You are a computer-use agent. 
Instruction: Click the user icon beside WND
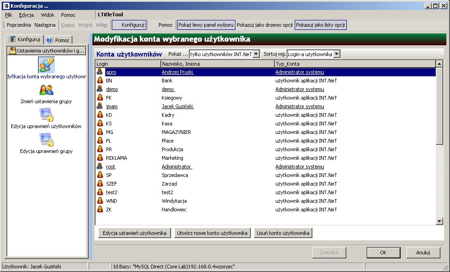point(100,201)
